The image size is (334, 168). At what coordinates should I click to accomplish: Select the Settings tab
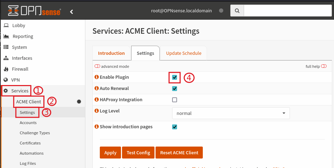[146, 53]
